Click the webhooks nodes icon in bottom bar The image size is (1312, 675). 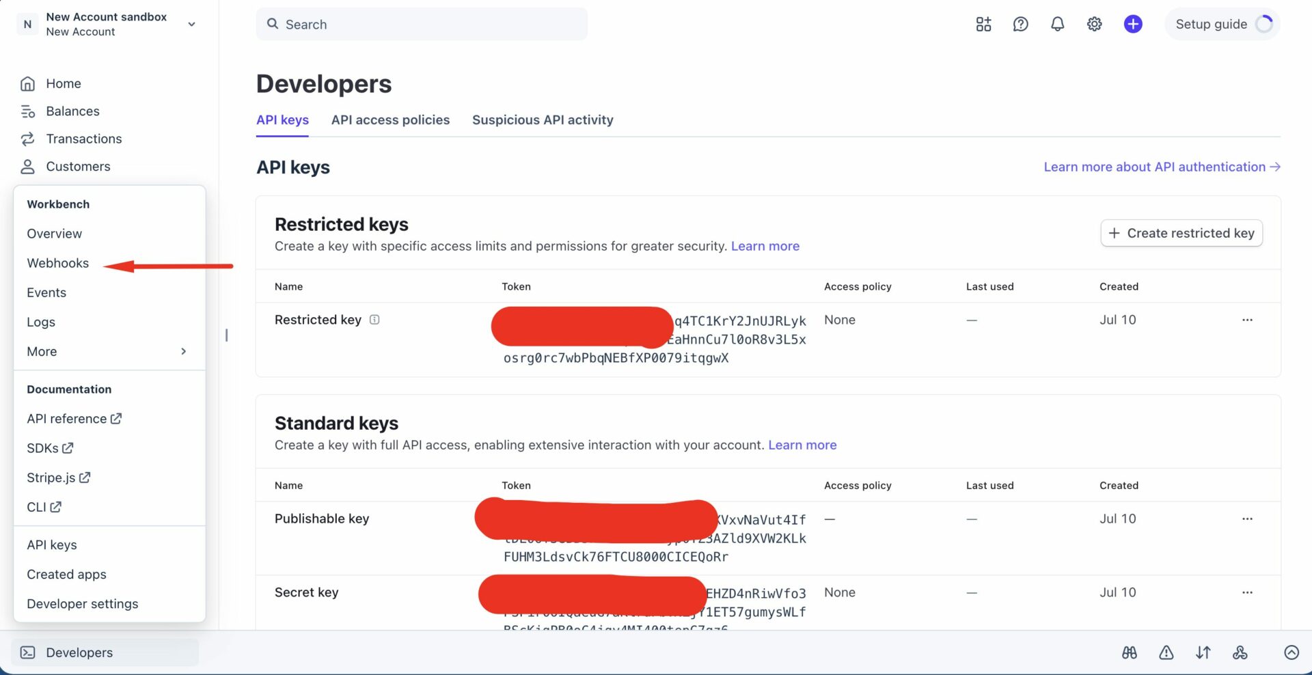1240,652
